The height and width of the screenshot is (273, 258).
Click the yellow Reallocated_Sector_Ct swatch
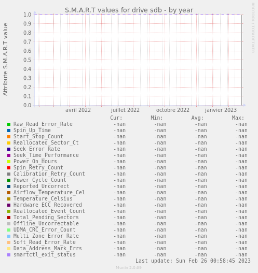click(x=9, y=143)
